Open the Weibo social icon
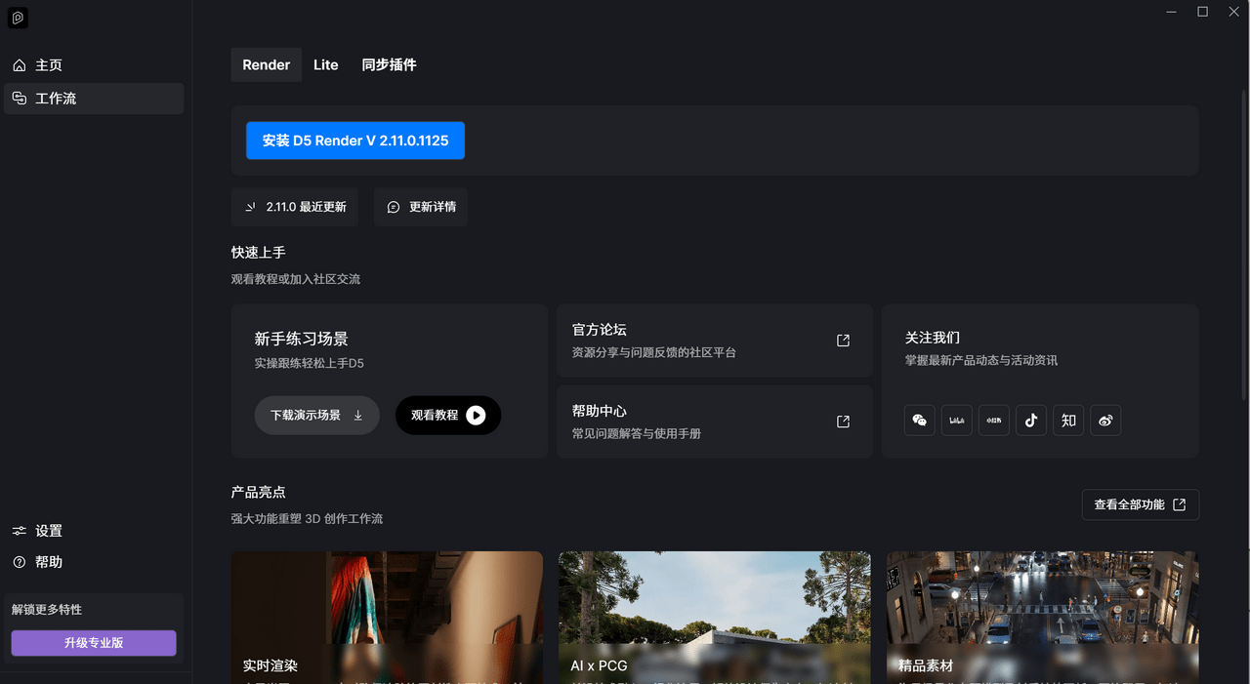 click(1105, 421)
